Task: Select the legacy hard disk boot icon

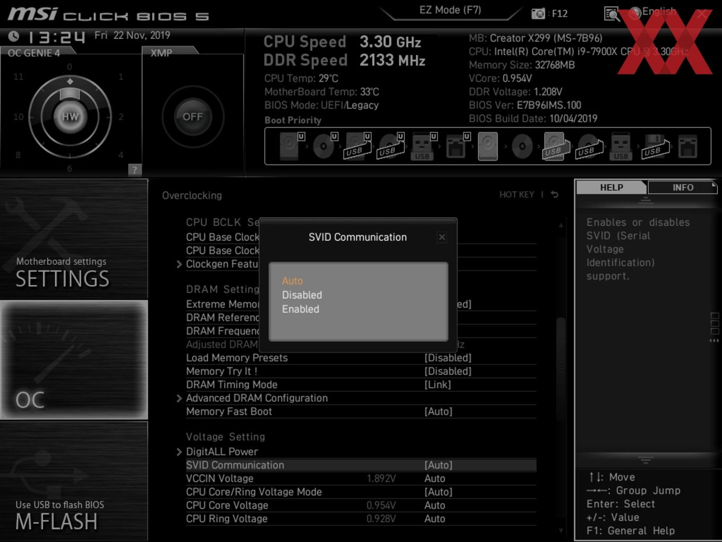Action: click(488, 146)
